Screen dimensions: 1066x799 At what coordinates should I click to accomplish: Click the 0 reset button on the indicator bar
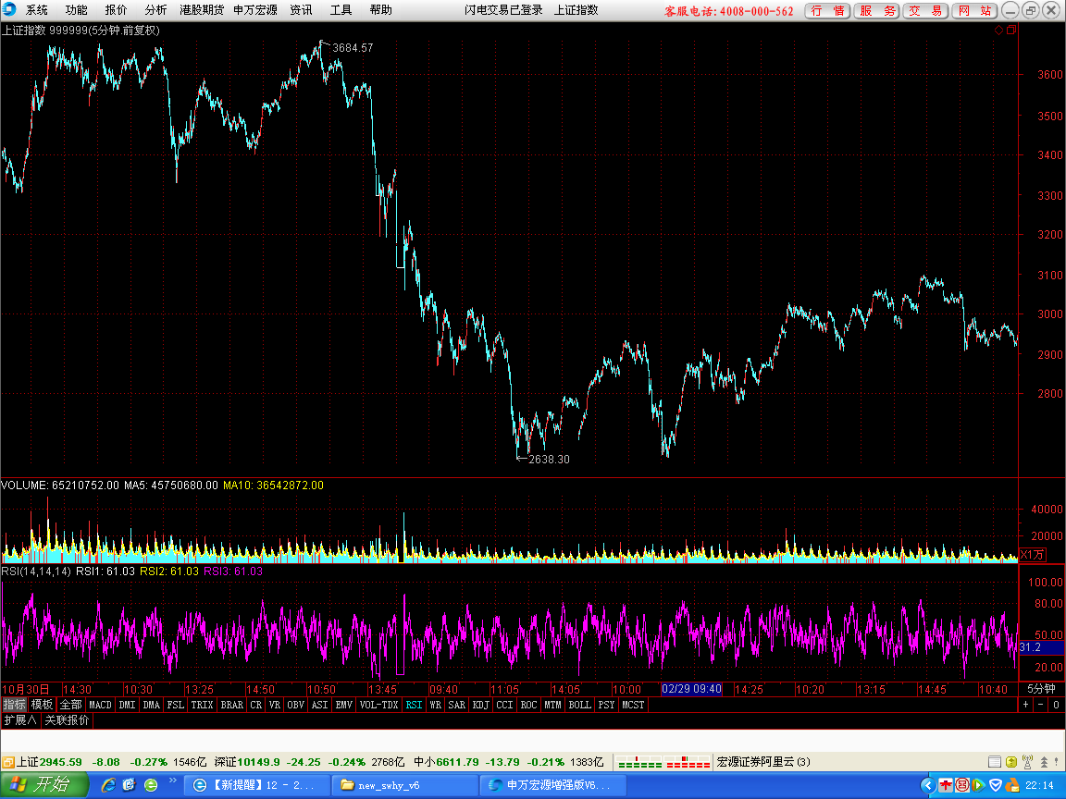[1056, 705]
